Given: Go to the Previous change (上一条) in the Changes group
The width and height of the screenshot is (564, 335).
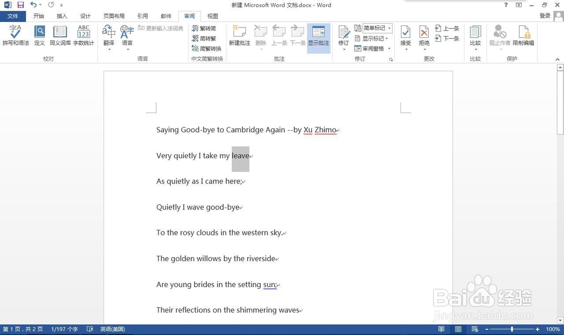Looking at the screenshot, I should (447, 28).
